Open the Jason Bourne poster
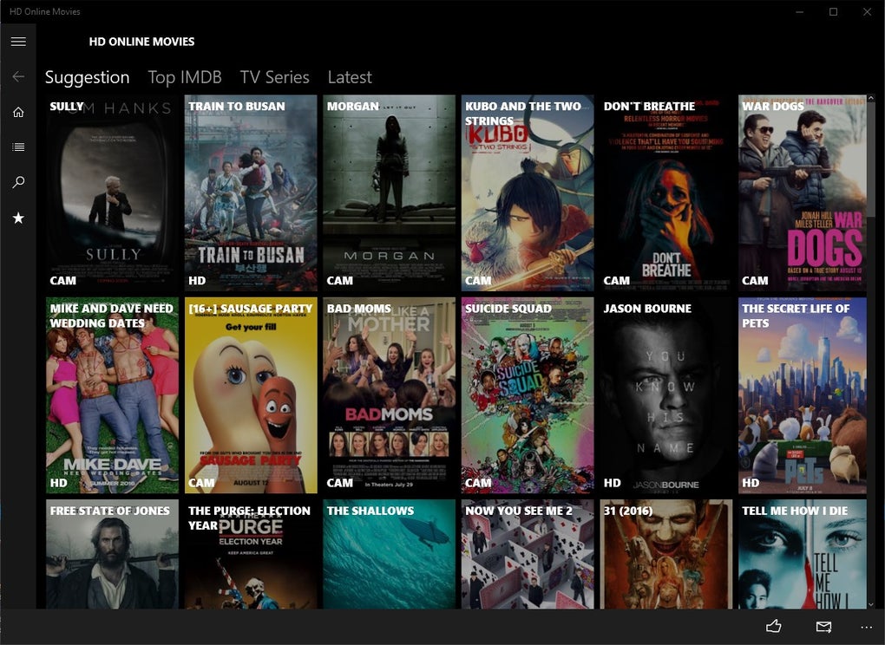This screenshot has height=645, width=885. point(666,395)
